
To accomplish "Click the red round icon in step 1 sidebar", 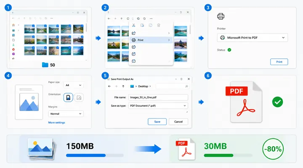I will [x=13, y=50].
